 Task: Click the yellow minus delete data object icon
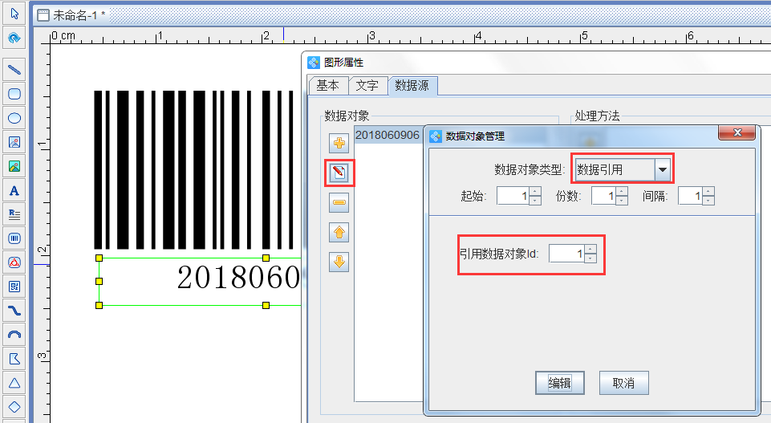339,202
